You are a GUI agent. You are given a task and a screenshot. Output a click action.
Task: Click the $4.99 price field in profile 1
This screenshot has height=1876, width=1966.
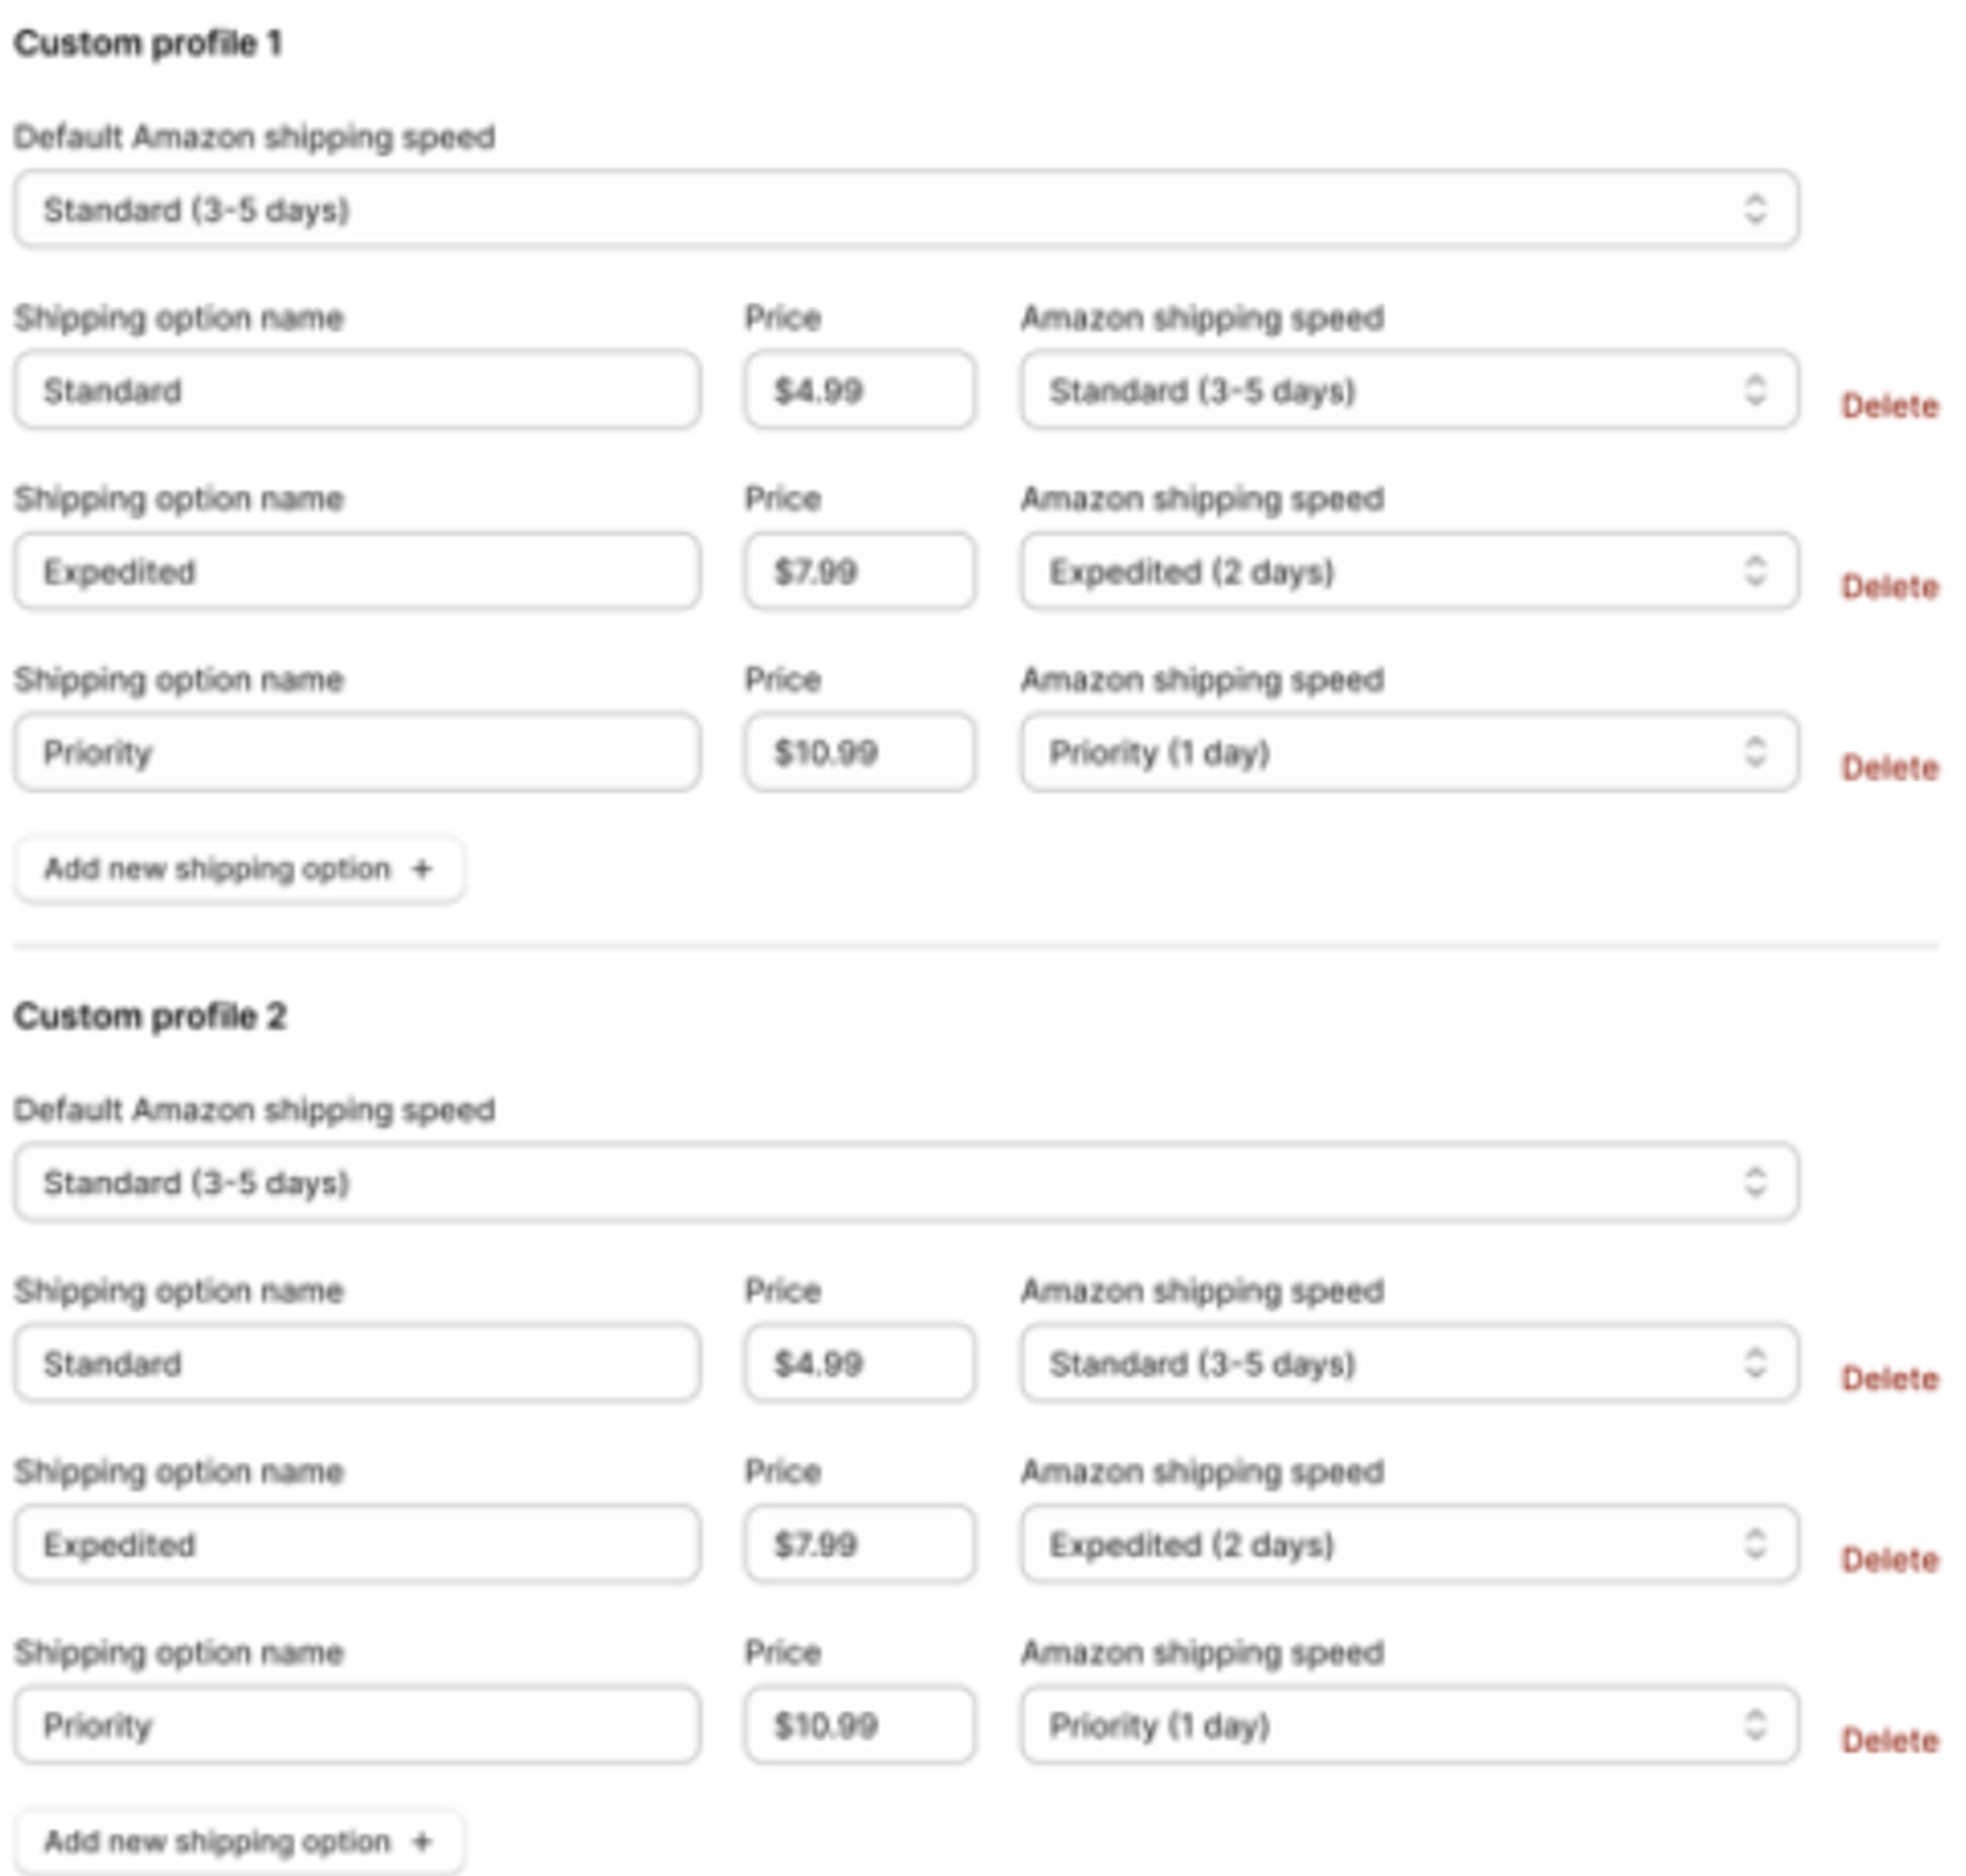[858, 390]
